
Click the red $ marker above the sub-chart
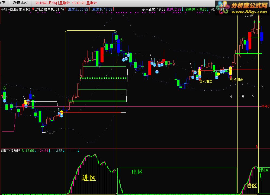[256, 147]
